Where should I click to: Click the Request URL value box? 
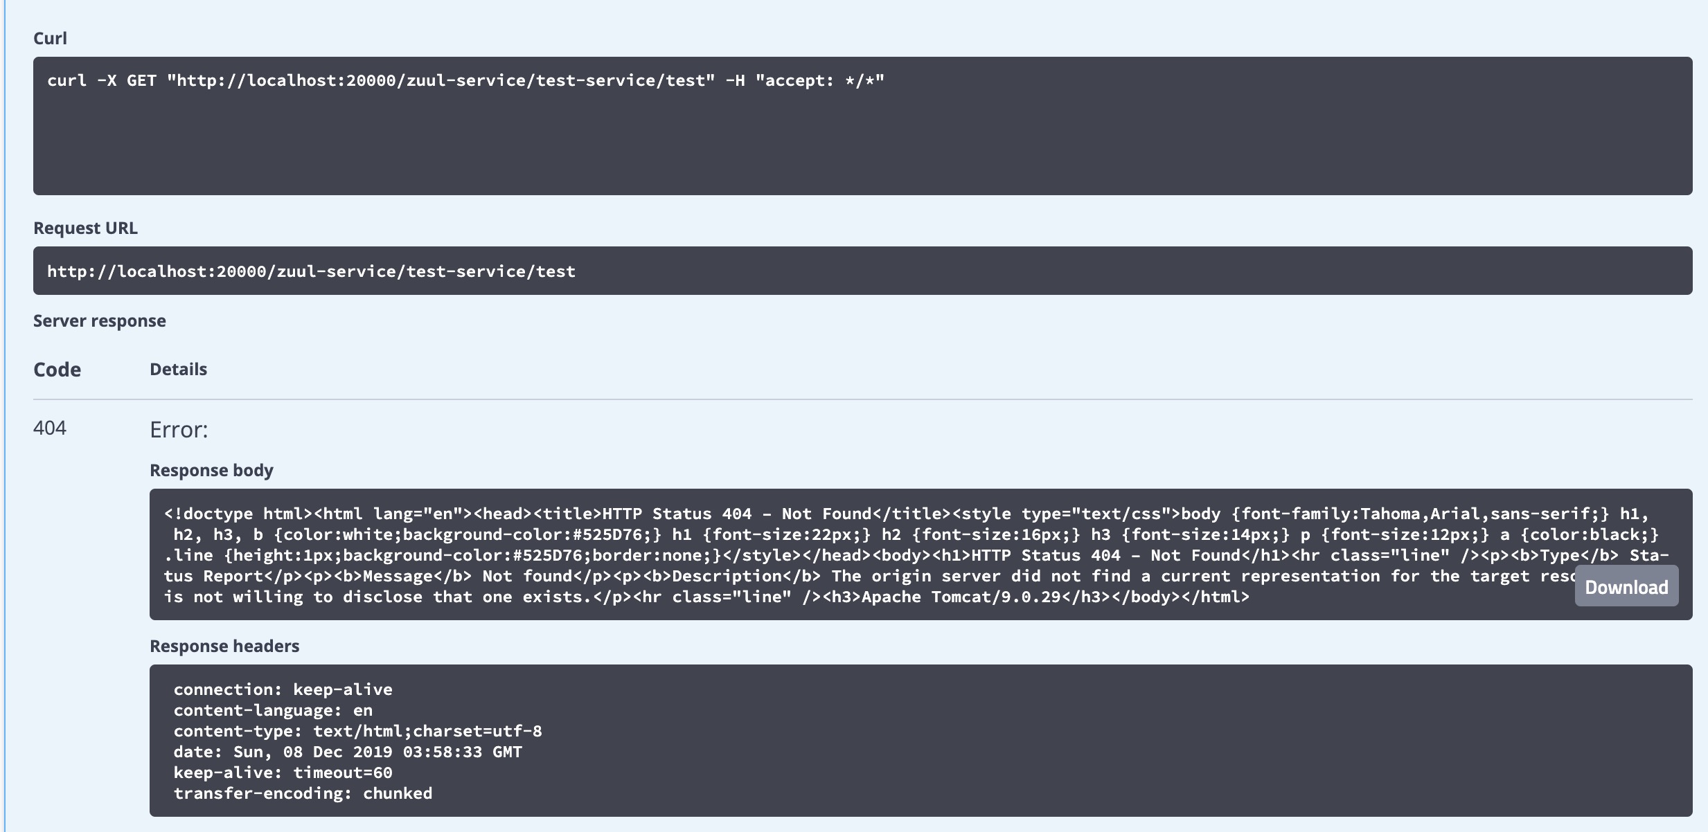(x=311, y=271)
